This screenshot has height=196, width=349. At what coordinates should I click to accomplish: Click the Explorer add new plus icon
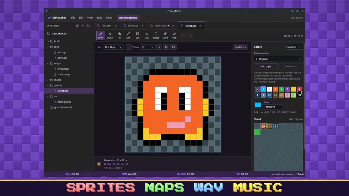pos(83,26)
